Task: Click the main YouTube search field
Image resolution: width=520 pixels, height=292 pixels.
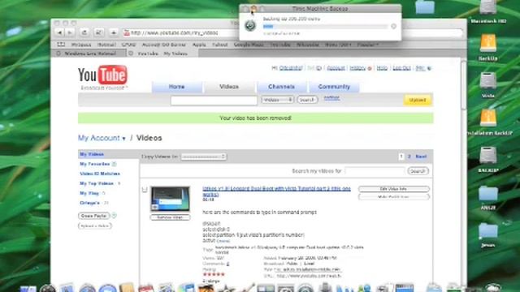Action: pos(214,101)
